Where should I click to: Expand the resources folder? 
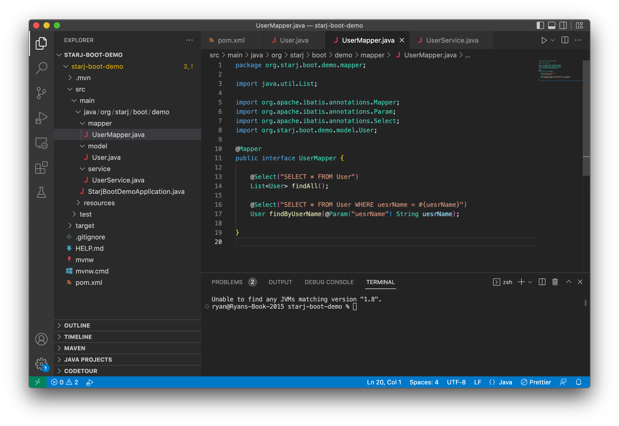click(x=99, y=203)
